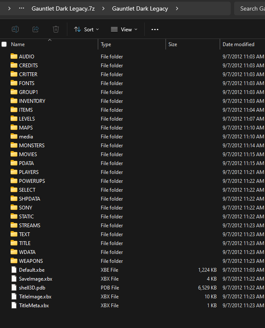Click the Delete trash can icon
The image size is (265, 328).
click(55, 29)
